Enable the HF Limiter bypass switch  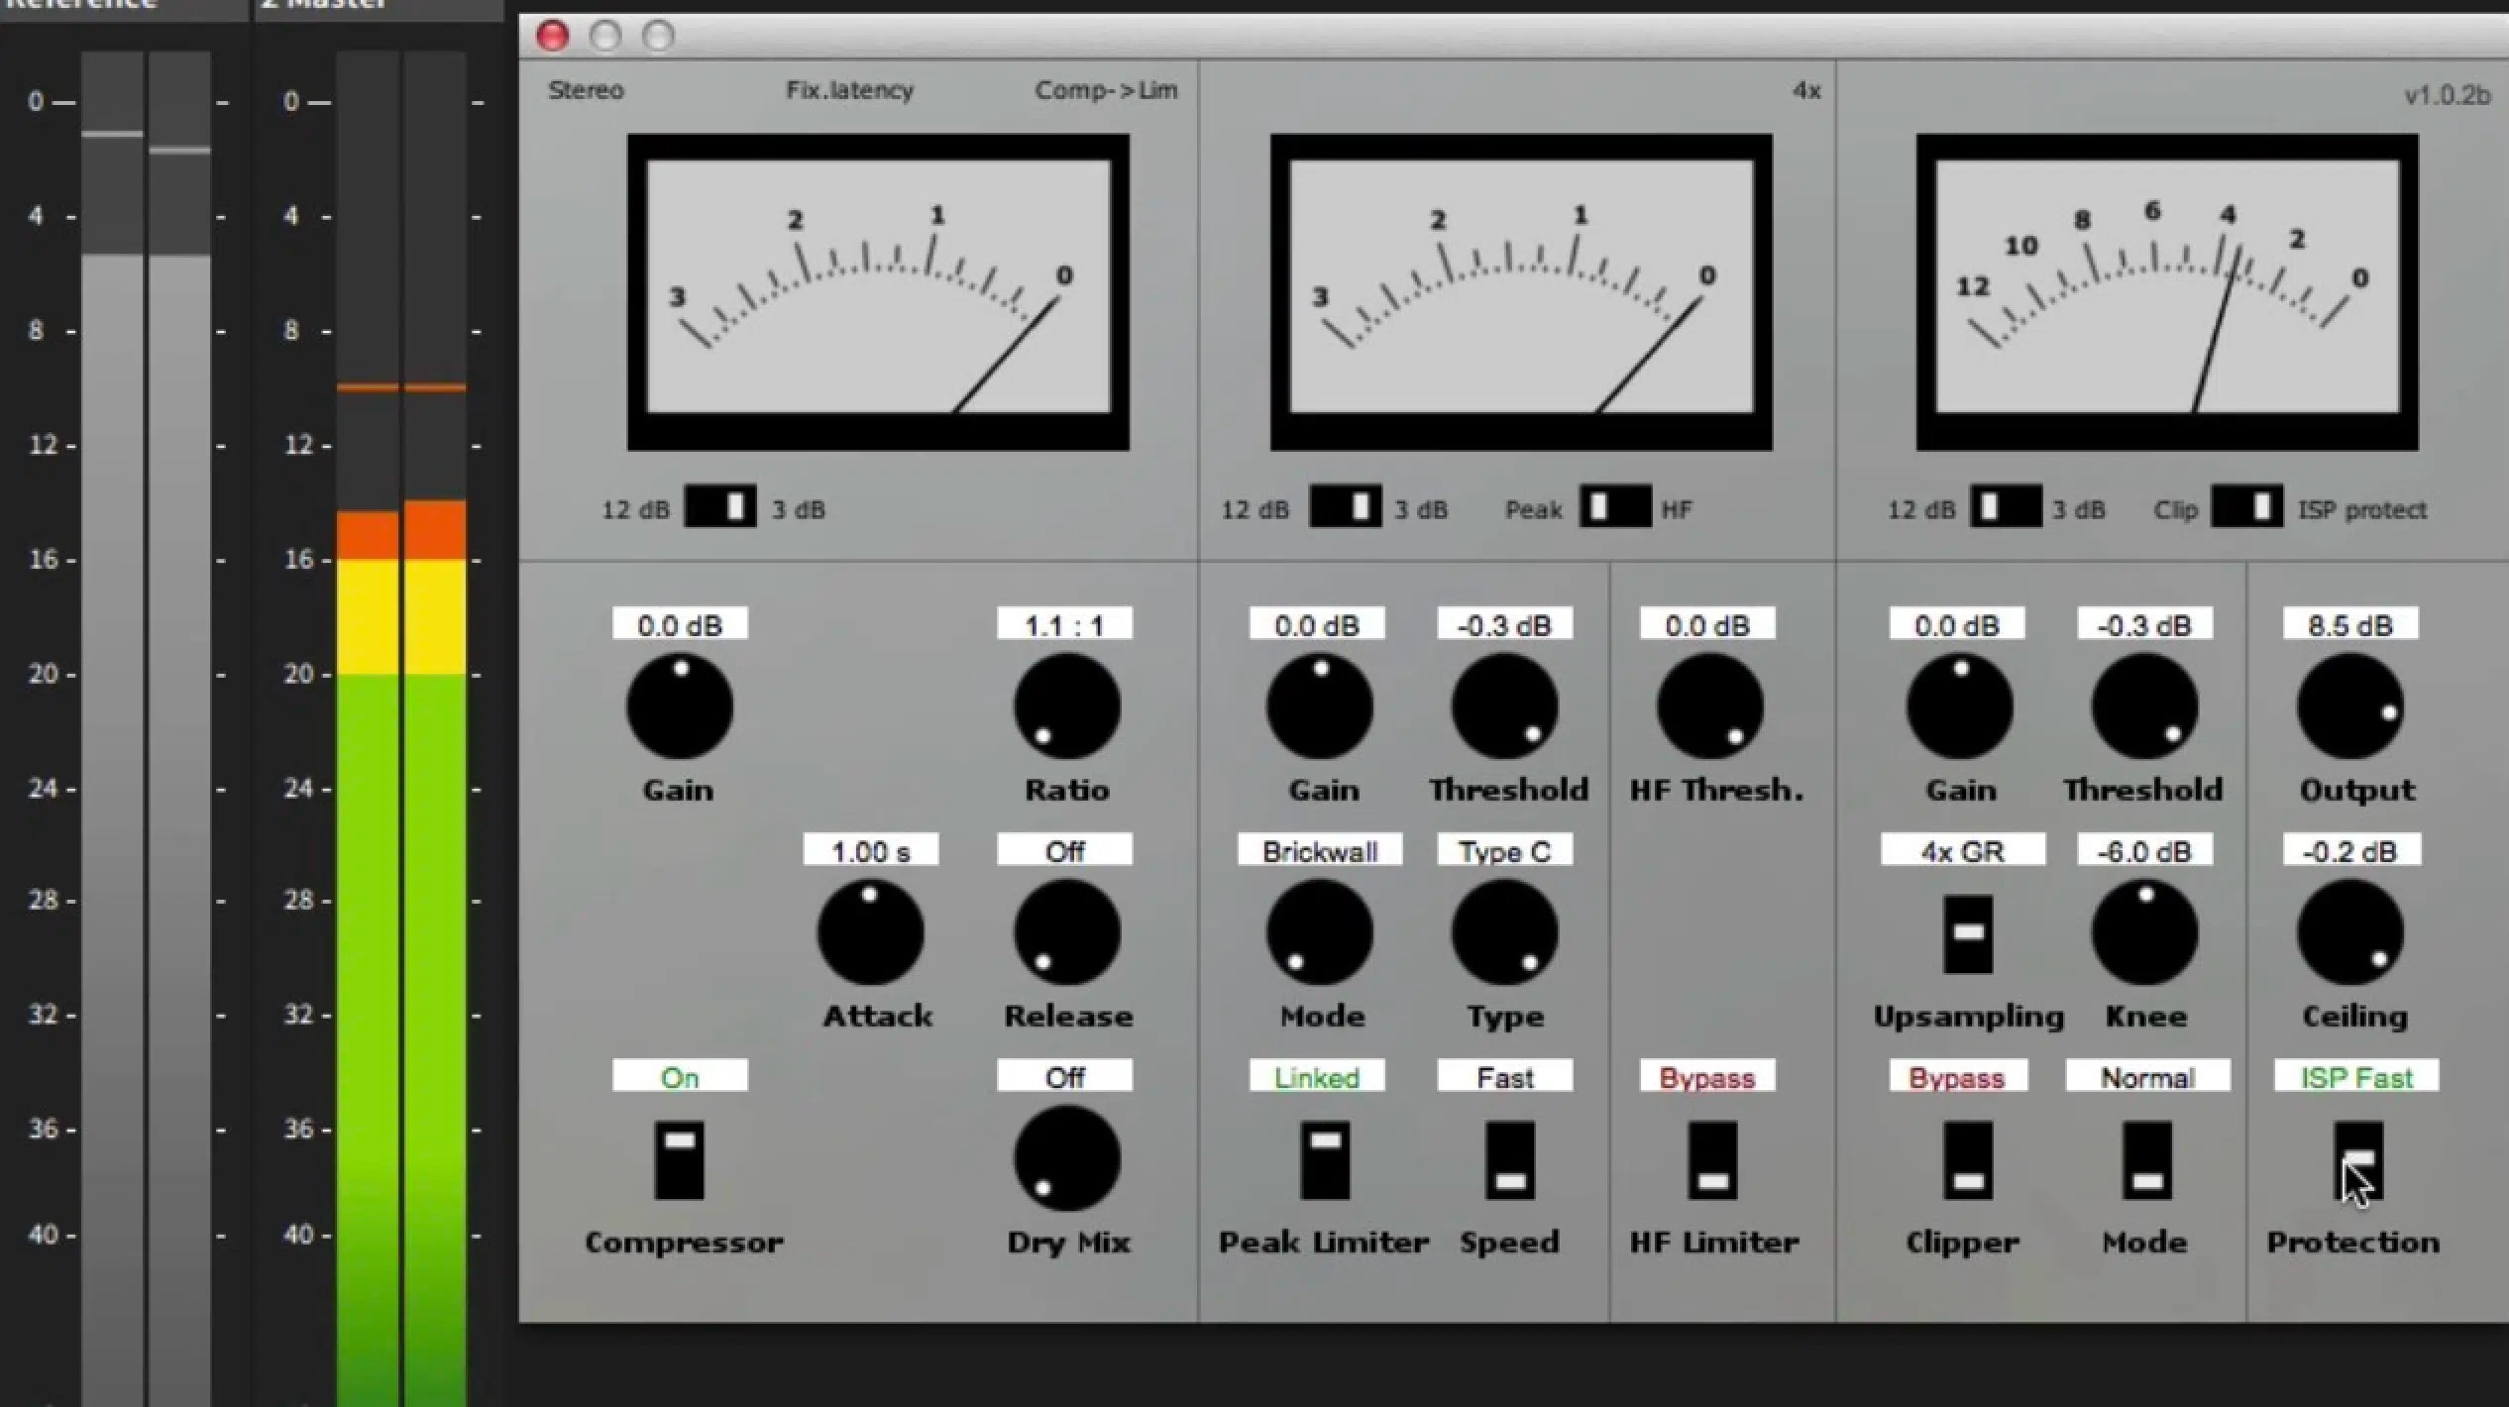point(1712,1159)
